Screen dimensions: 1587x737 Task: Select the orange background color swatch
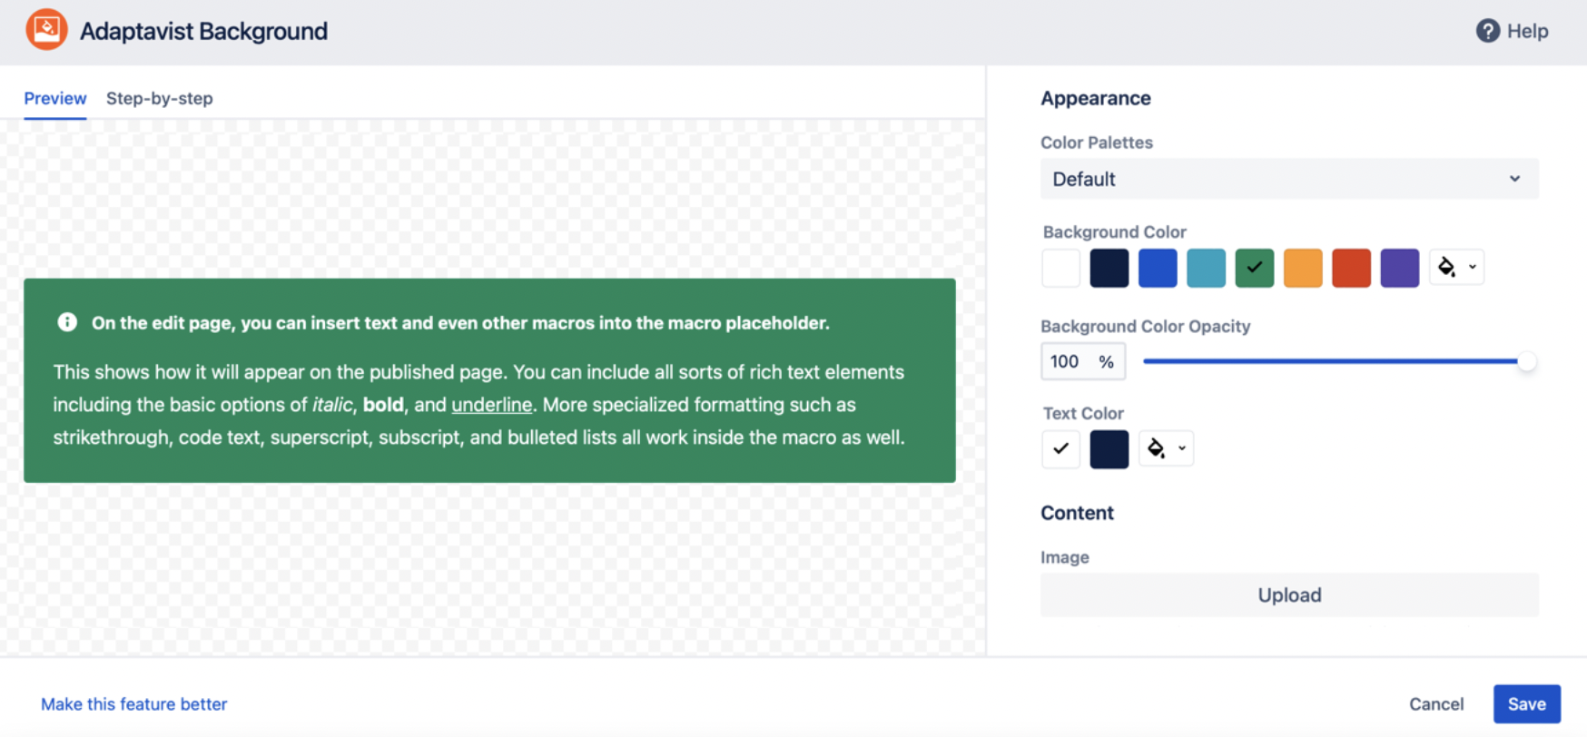click(1302, 267)
